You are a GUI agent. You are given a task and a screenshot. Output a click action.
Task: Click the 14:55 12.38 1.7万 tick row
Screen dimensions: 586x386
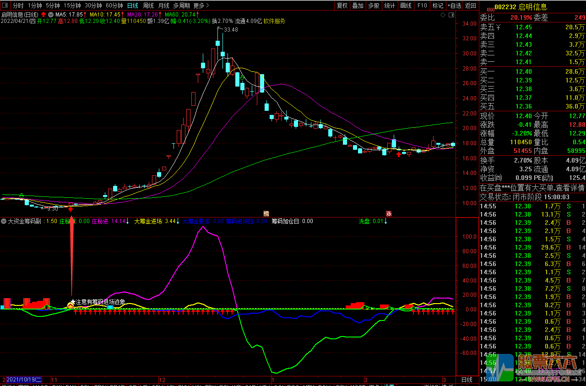532,207
